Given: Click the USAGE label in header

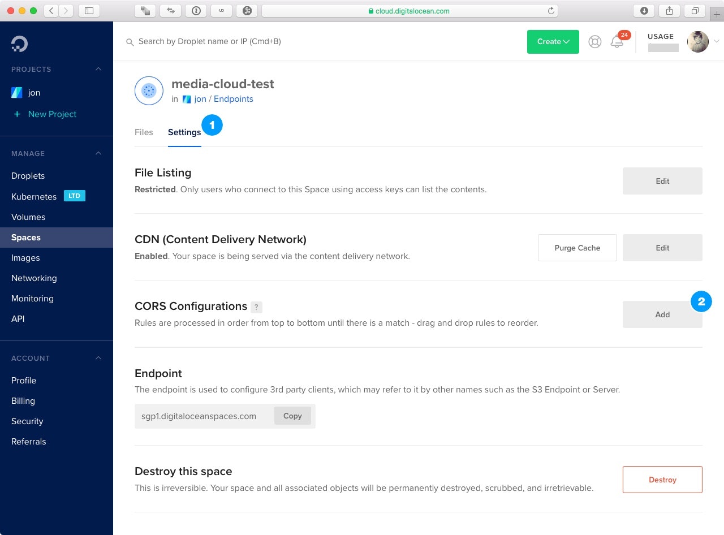Looking at the screenshot, I should [661, 36].
